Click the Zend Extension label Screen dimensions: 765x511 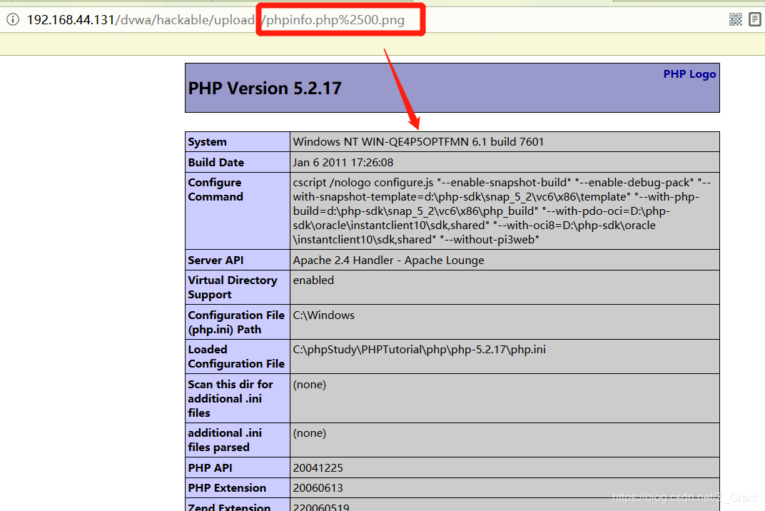coord(229,507)
